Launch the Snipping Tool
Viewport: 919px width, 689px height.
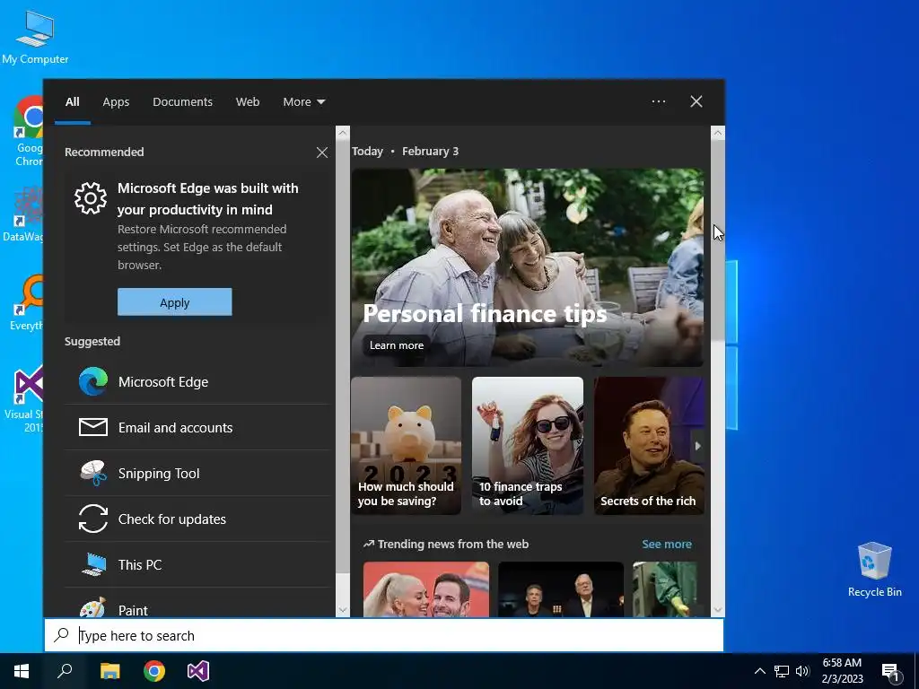point(197,474)
